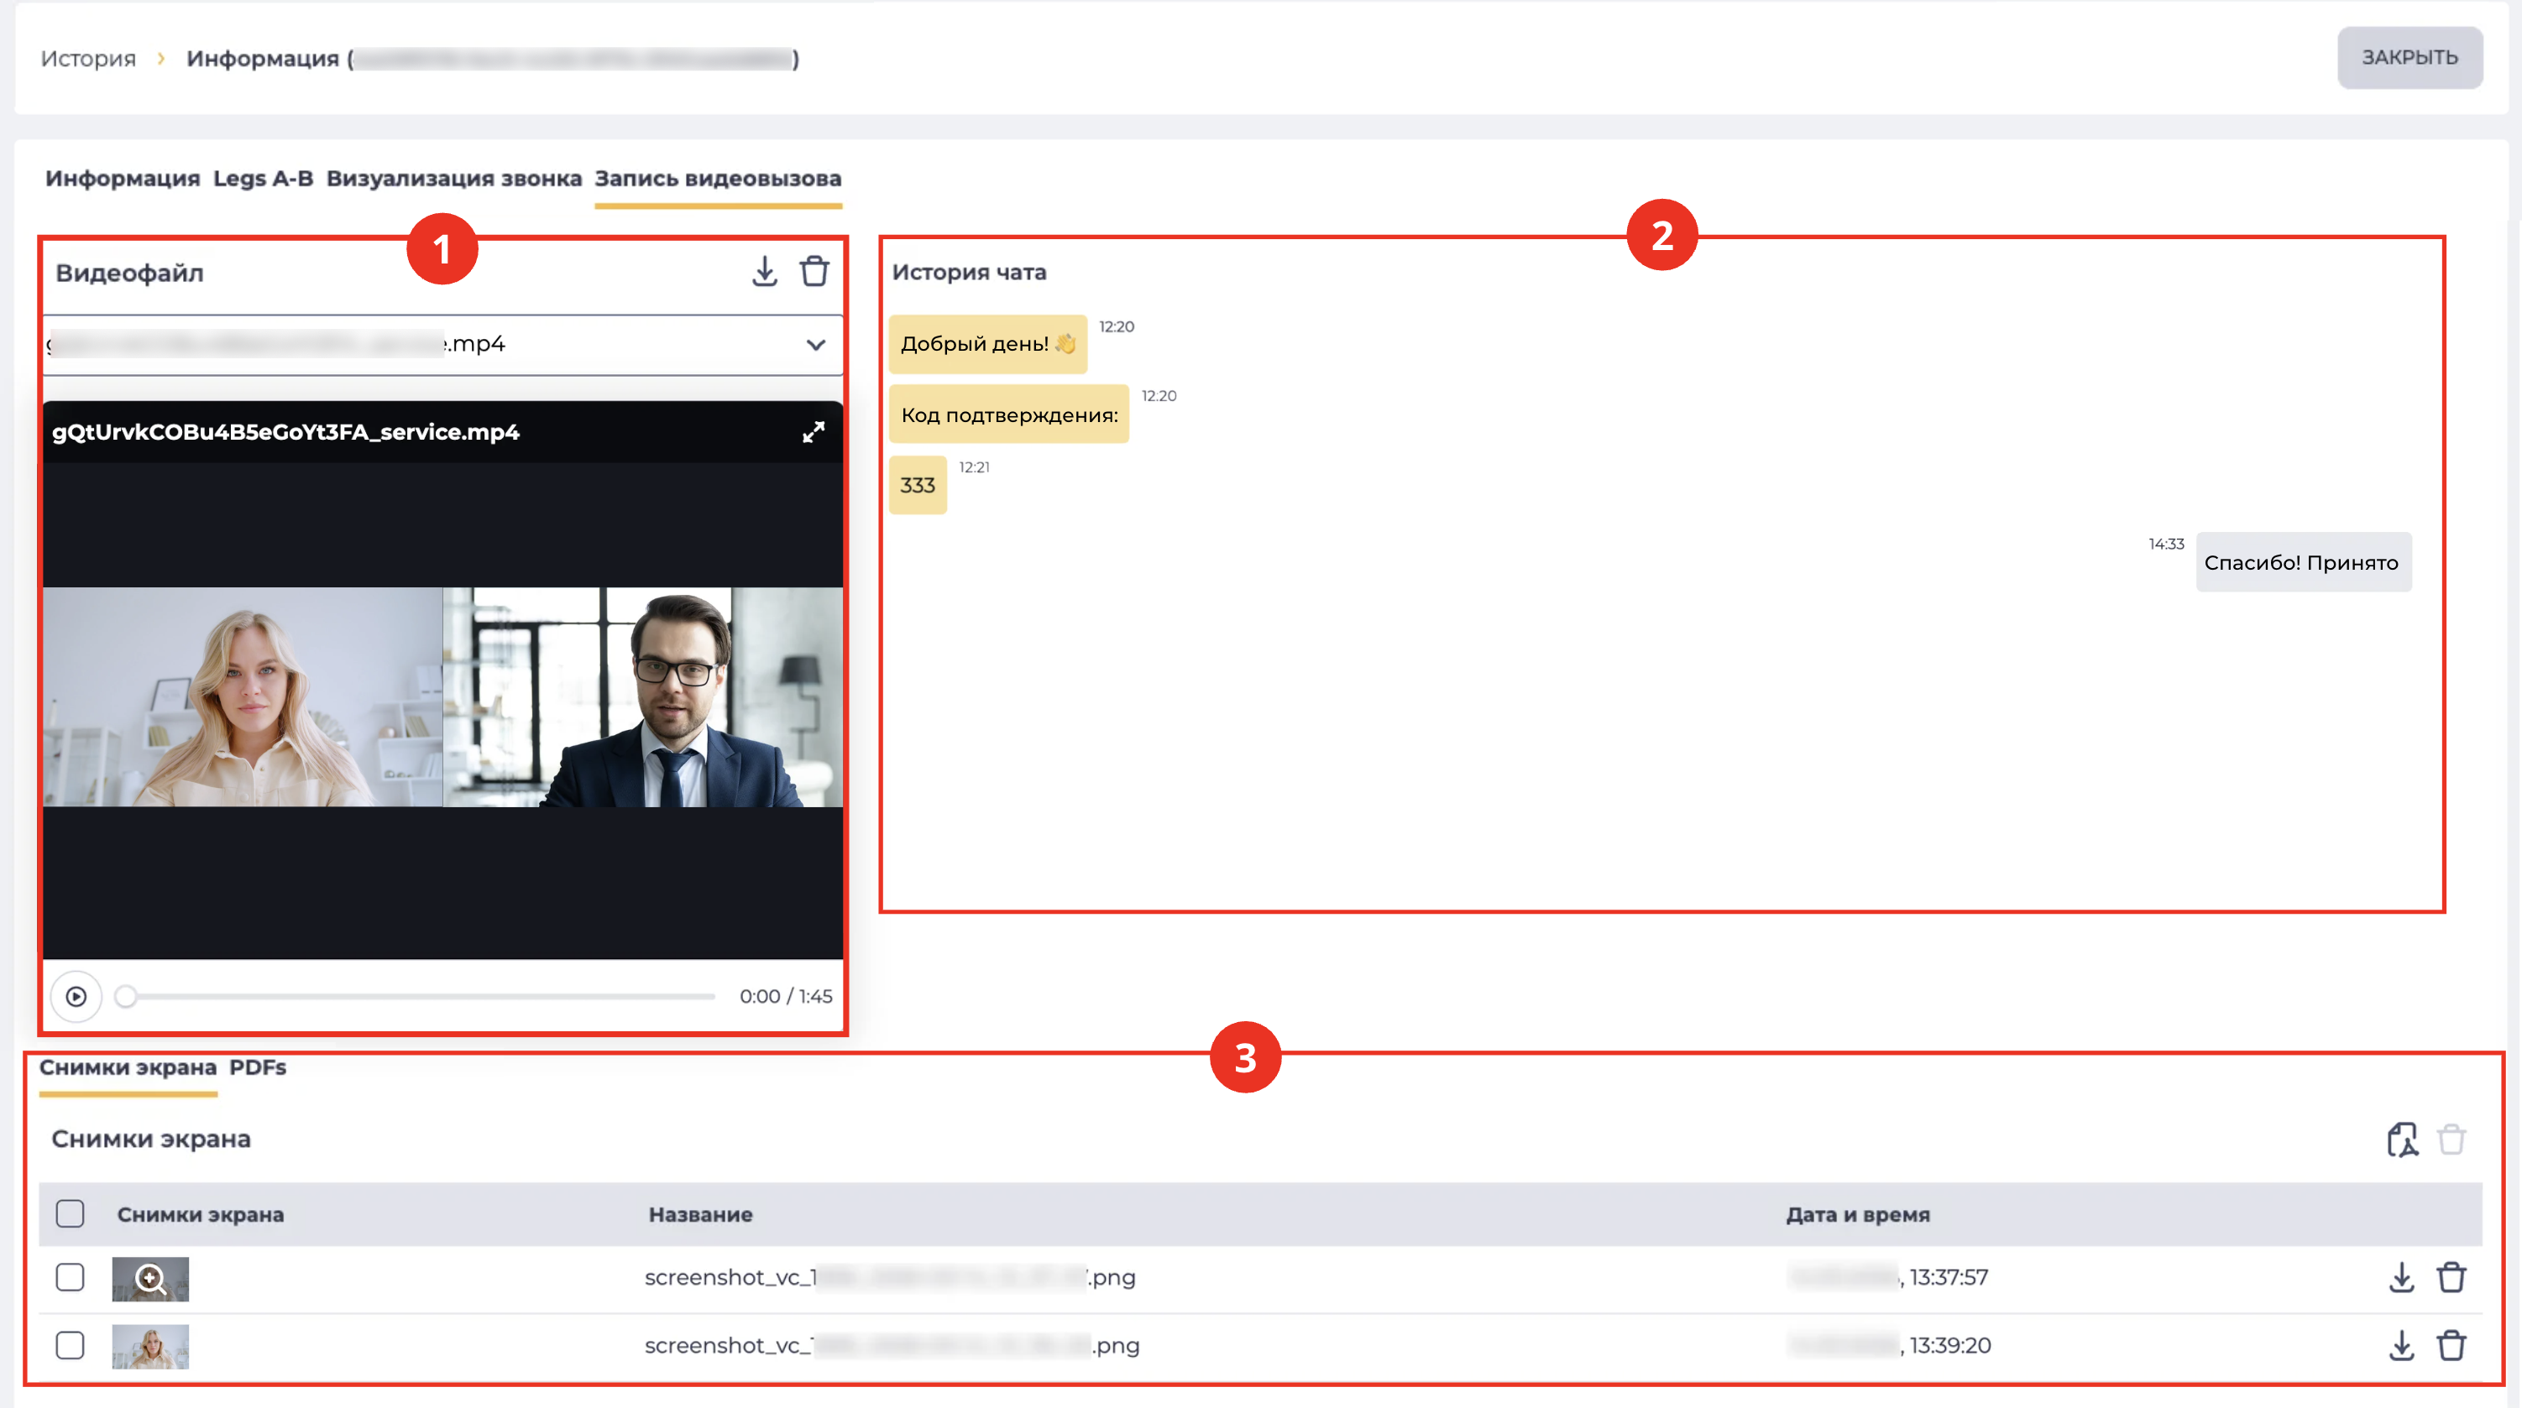Image resolution: width=2522 pixels, height=1408 pixels.
Task: Download screenshot taken at 13:39:20
Action: [2402, 1345]
